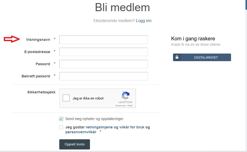
Task: Check the 'Jeg godtar' terms checkbox
Action: tap(61, 127)
